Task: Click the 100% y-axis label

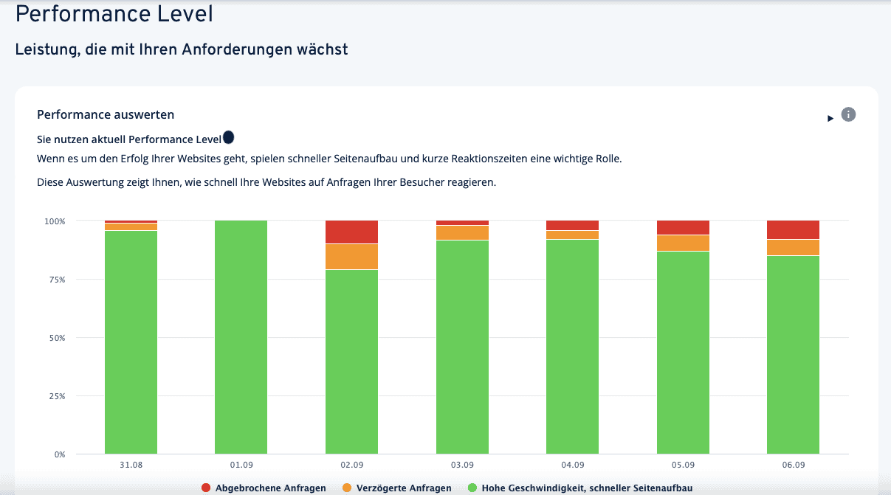Action: click(55, 221)
